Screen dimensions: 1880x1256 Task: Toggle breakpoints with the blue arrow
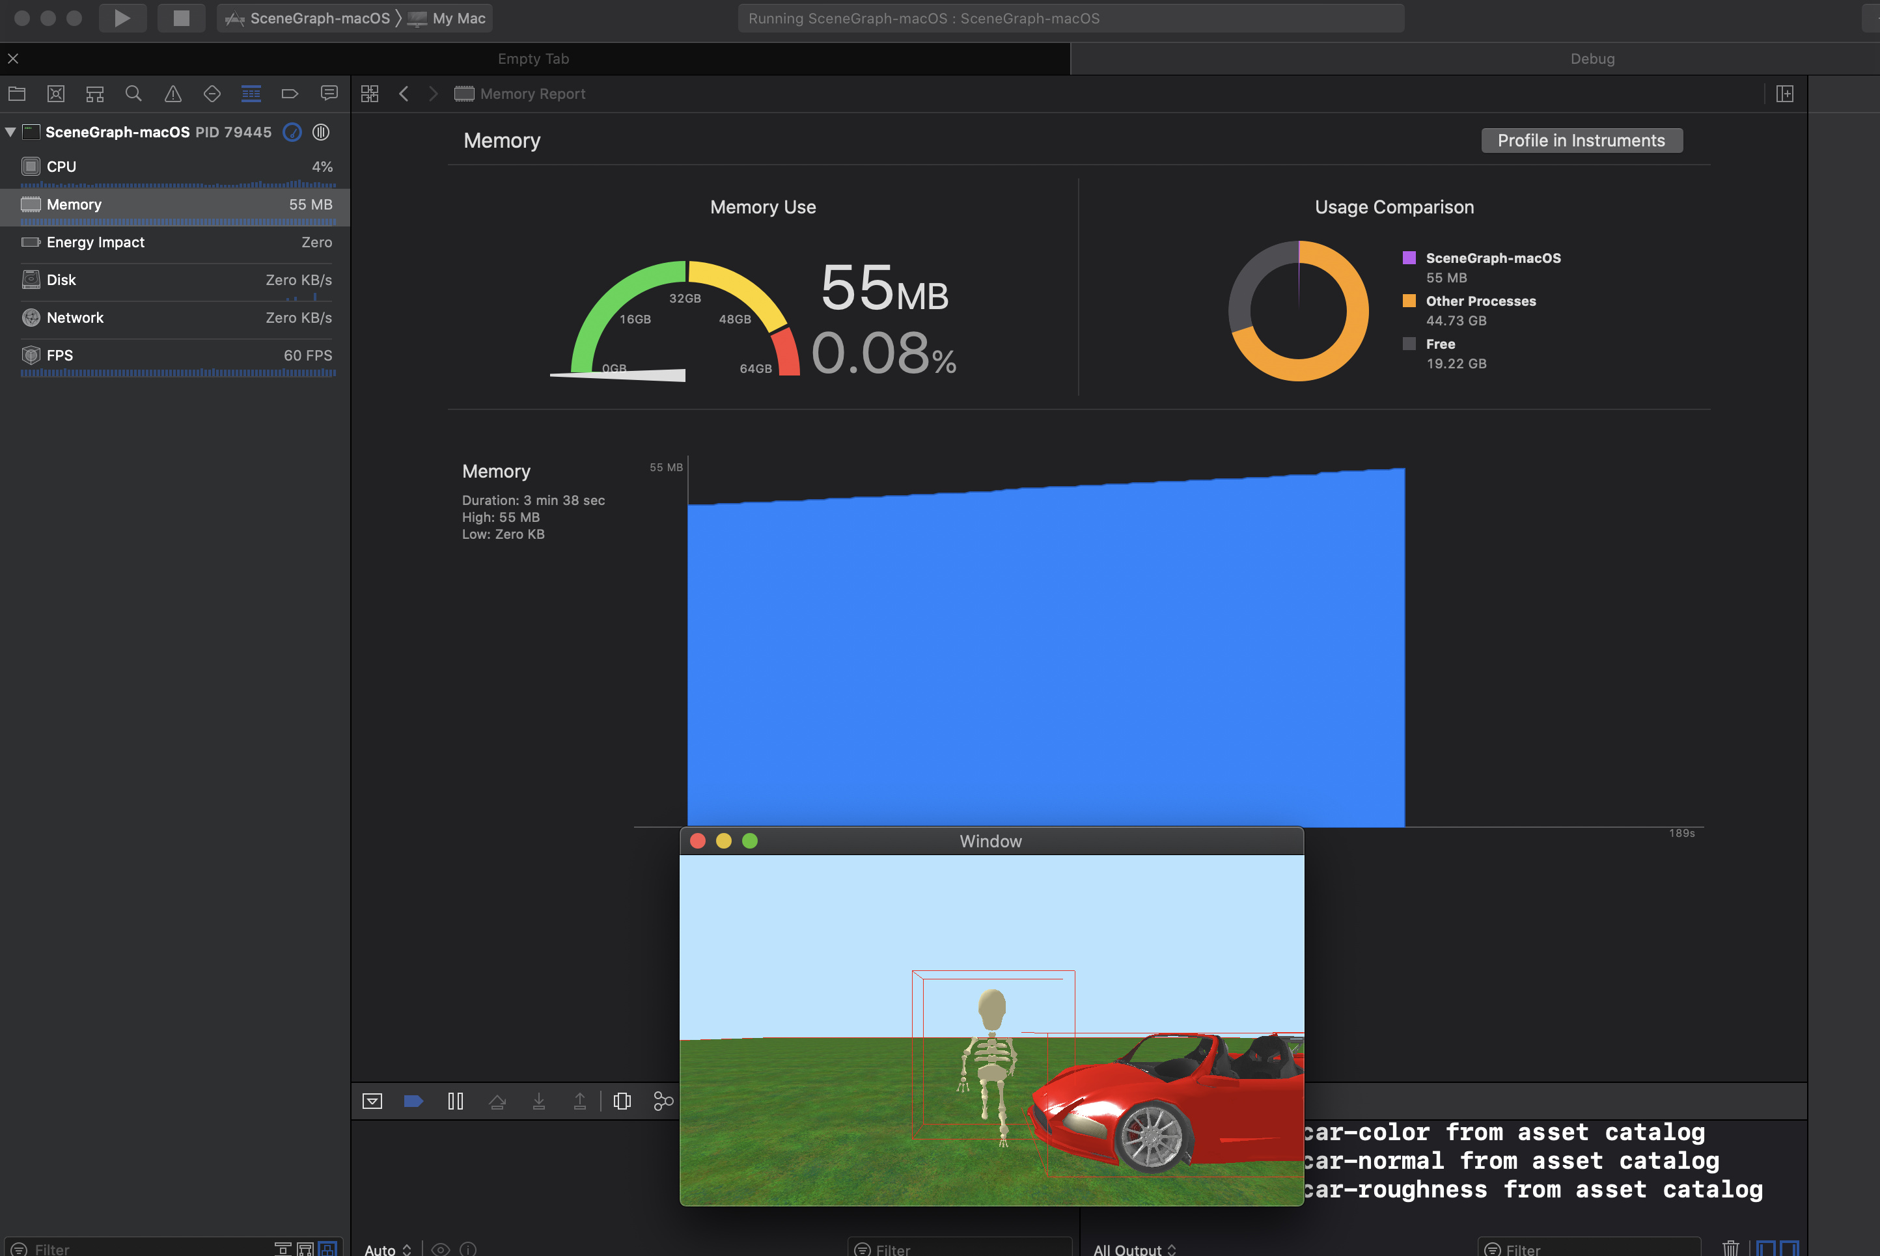point(413,1101)
